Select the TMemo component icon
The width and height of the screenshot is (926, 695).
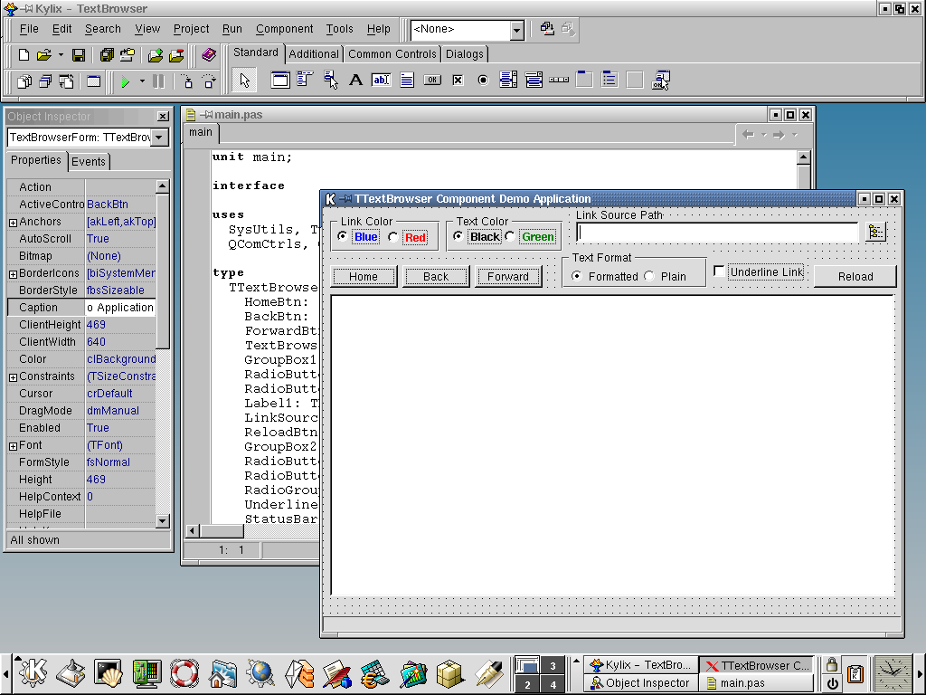407,81
